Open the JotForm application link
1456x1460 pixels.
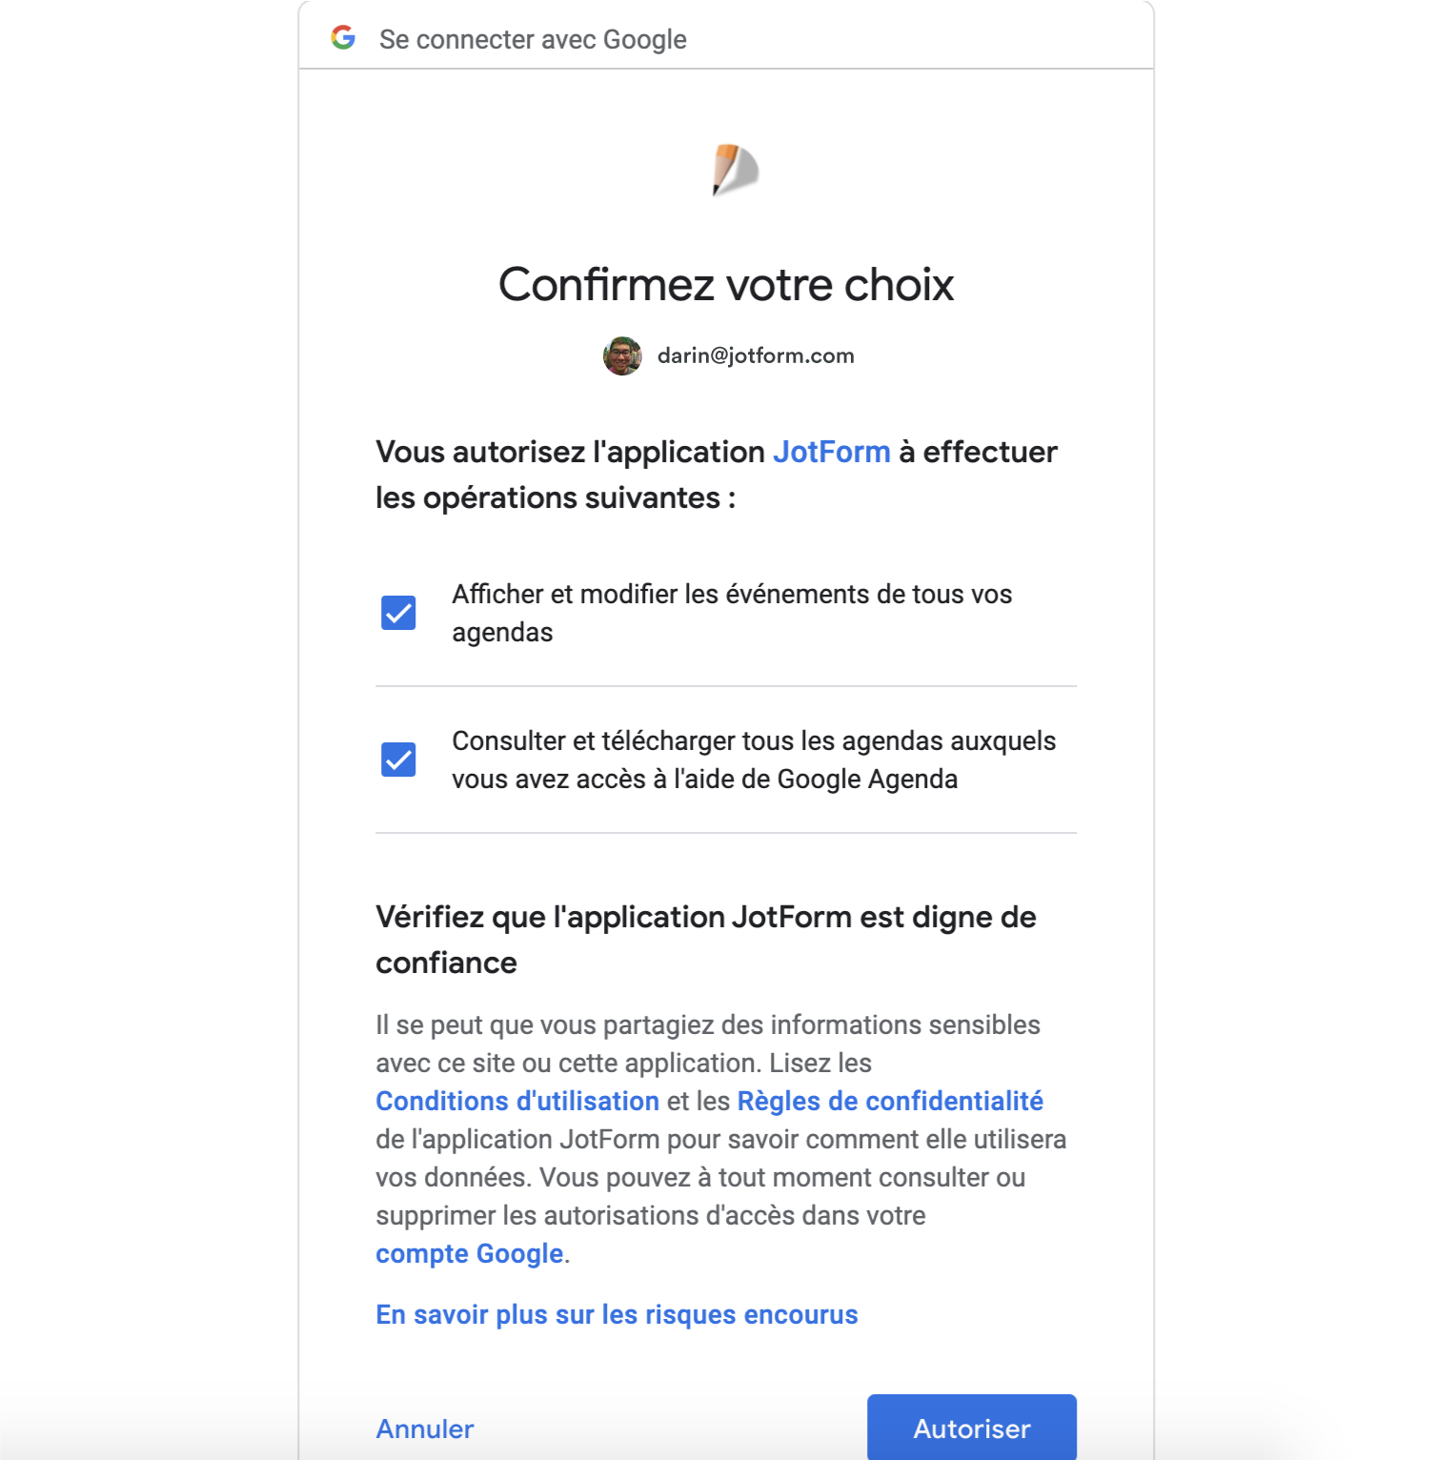[x=831, y=452]
